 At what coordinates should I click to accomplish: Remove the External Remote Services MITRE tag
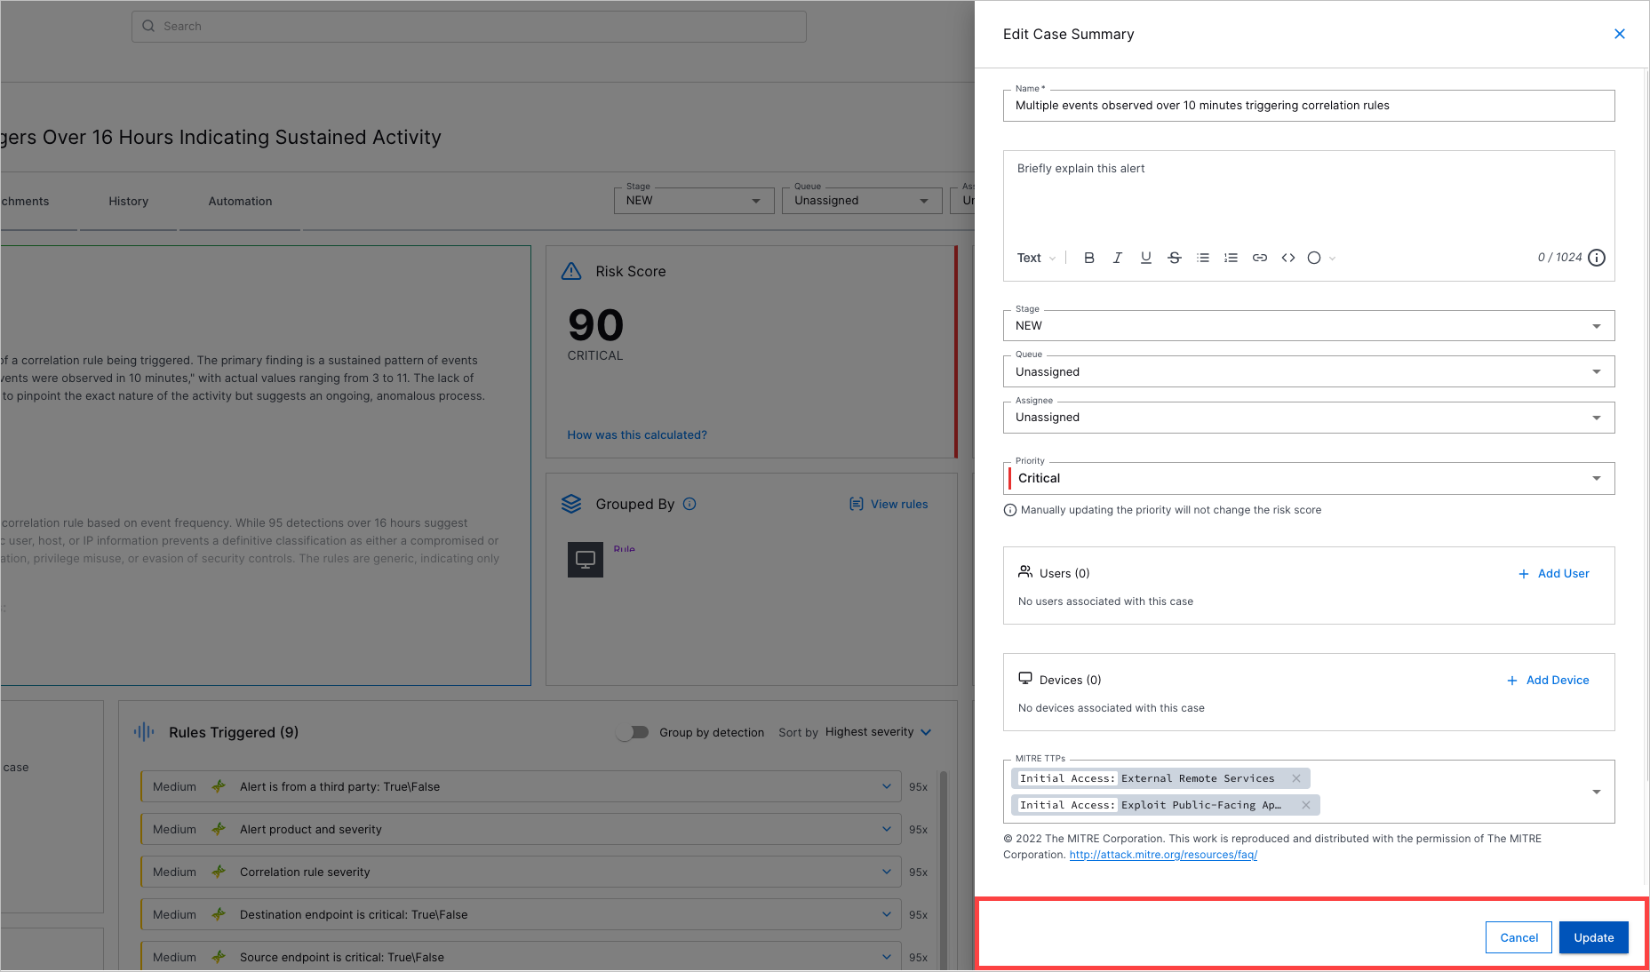pyautogui.click(x=1296, y=778)
